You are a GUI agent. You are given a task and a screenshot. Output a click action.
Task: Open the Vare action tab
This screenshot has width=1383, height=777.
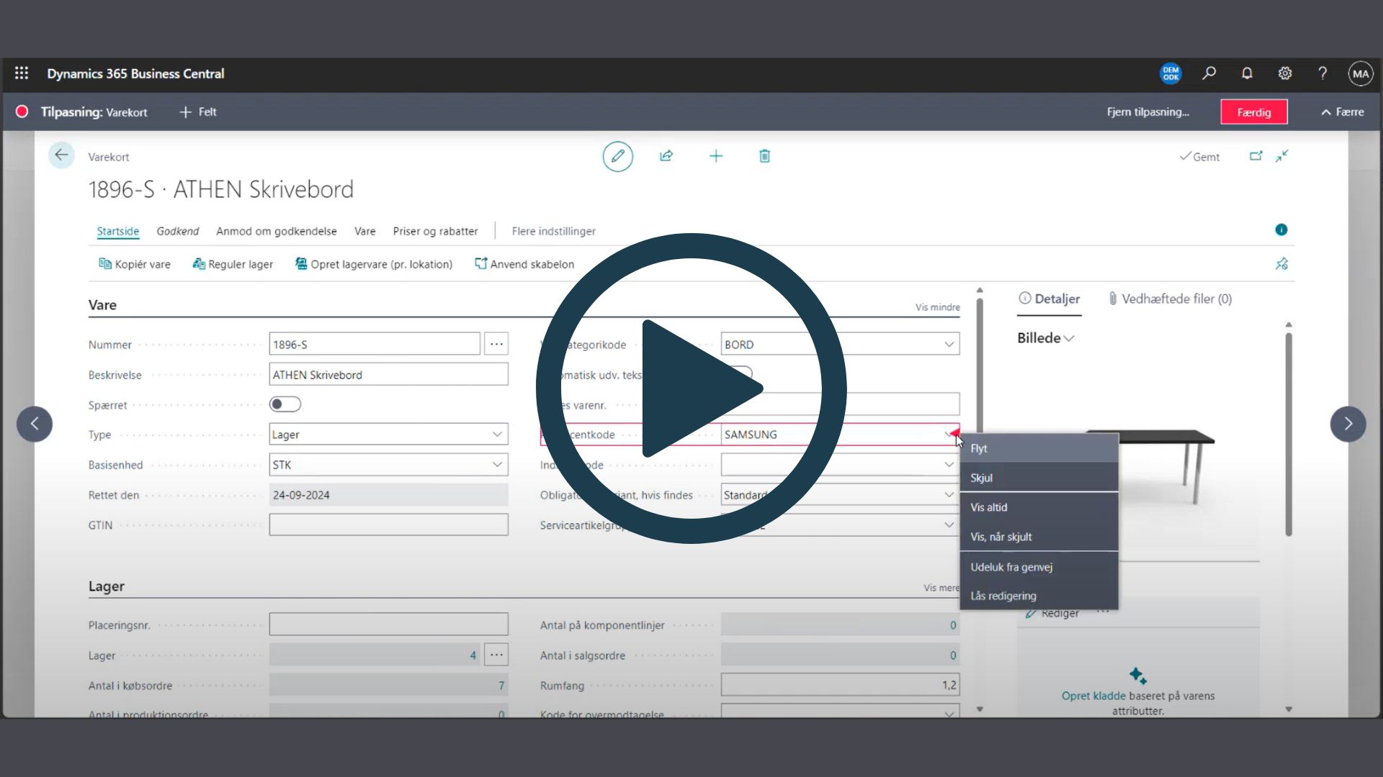tap(365, 231)
